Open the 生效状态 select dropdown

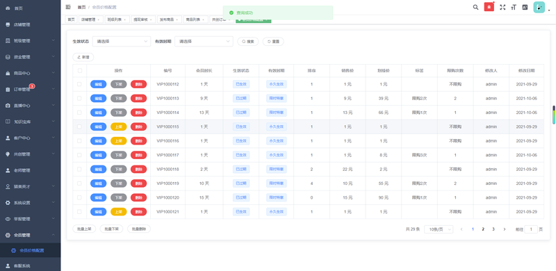[122, 42]
